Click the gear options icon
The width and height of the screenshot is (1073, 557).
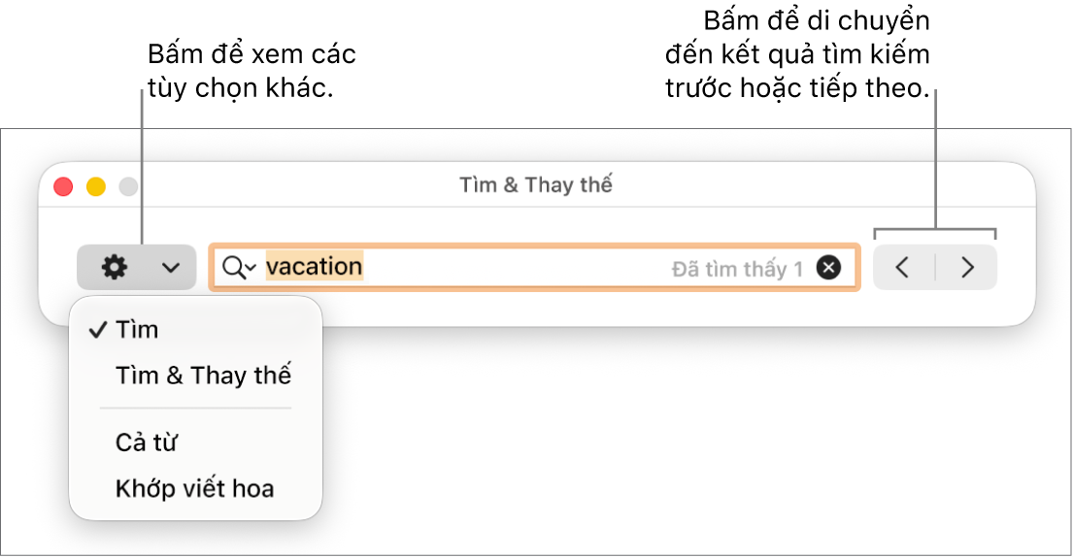point(115,267)
